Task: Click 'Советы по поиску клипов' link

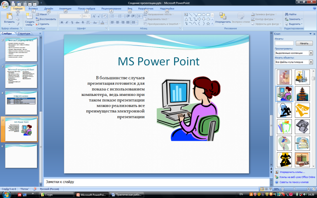Action: (294, 182)
